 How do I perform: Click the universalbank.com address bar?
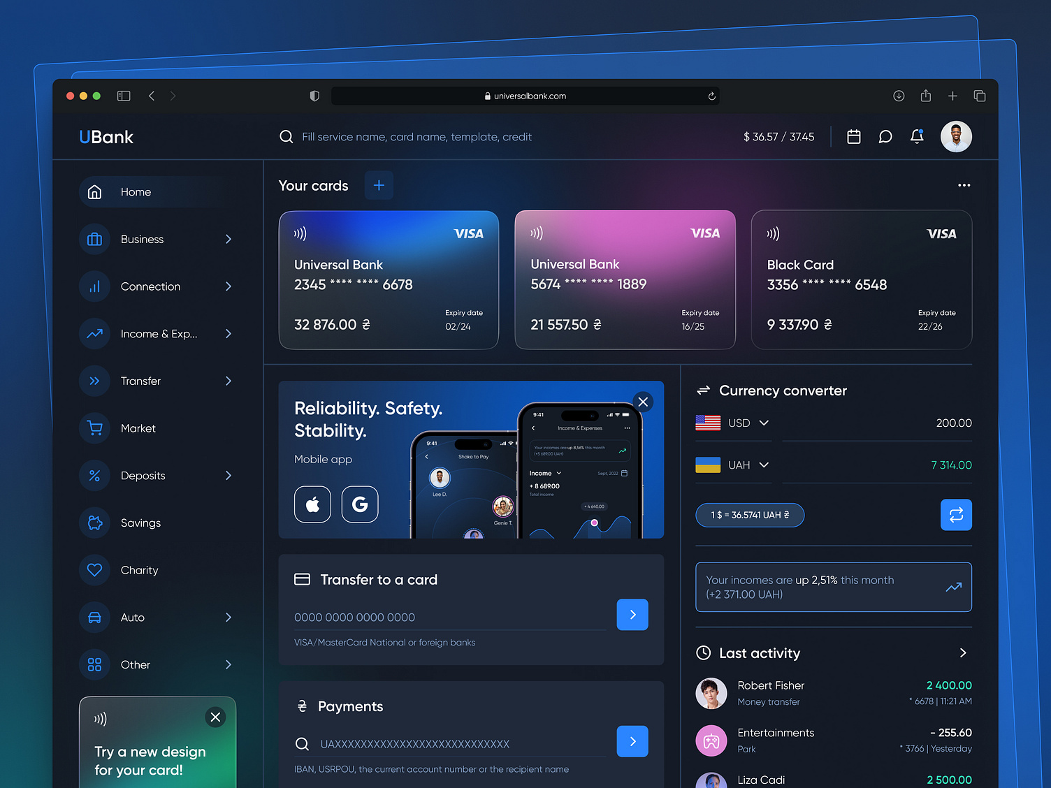click(x=525, y=96)
